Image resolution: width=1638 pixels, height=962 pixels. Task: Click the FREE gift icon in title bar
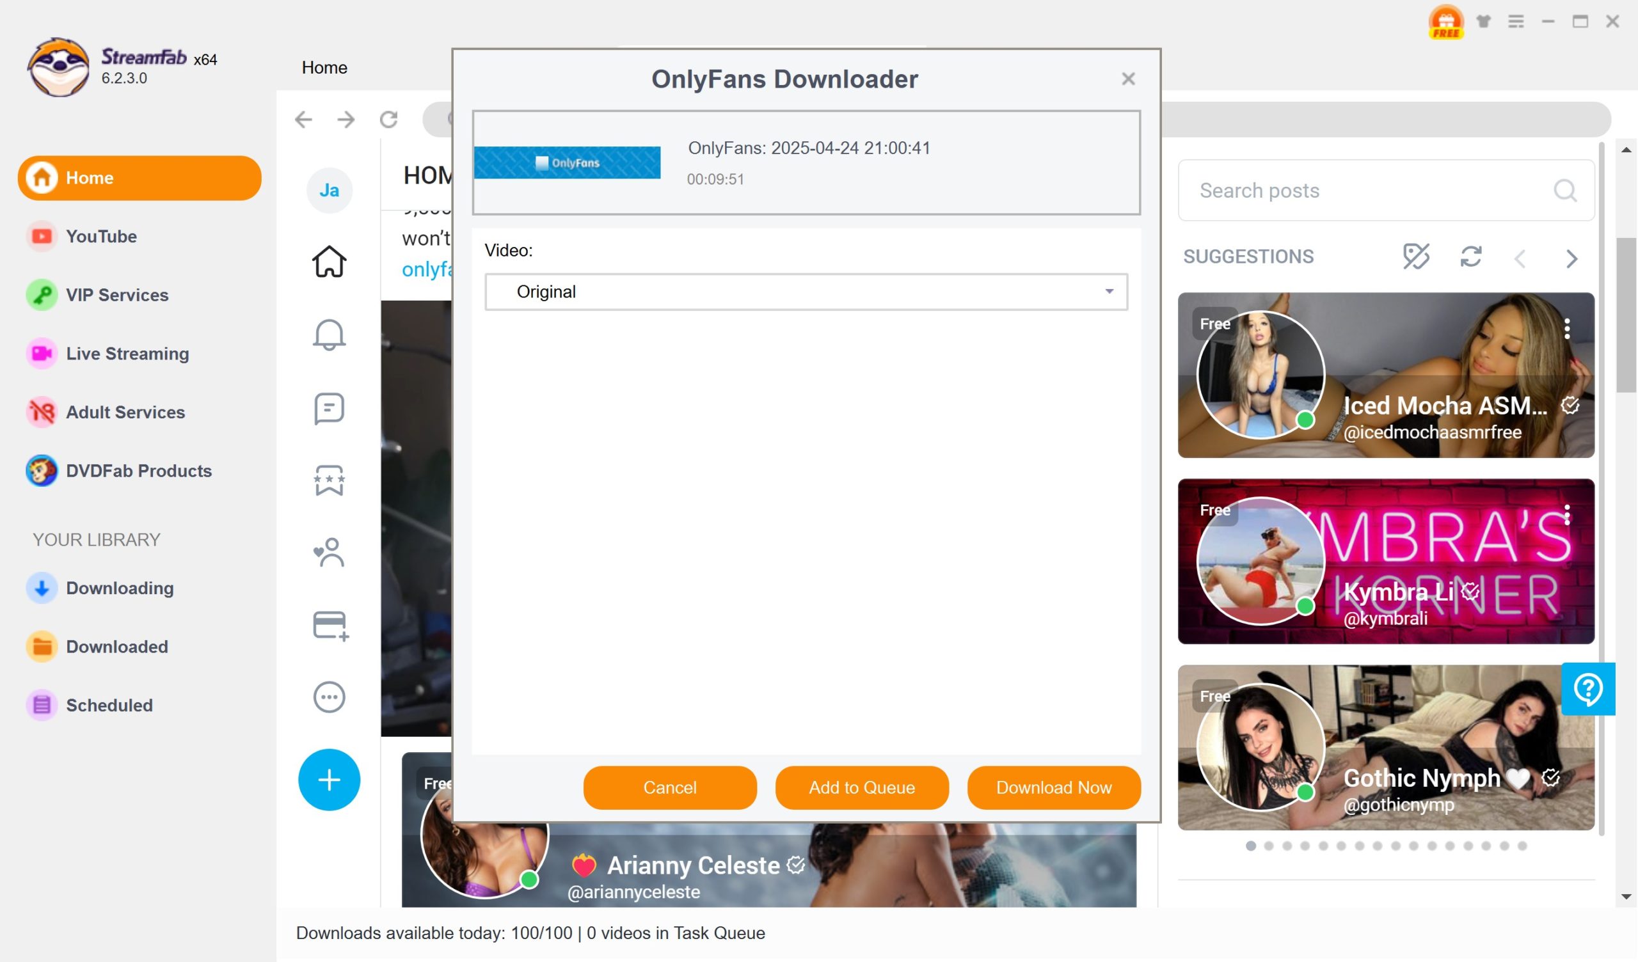[x=1446, y=22]
